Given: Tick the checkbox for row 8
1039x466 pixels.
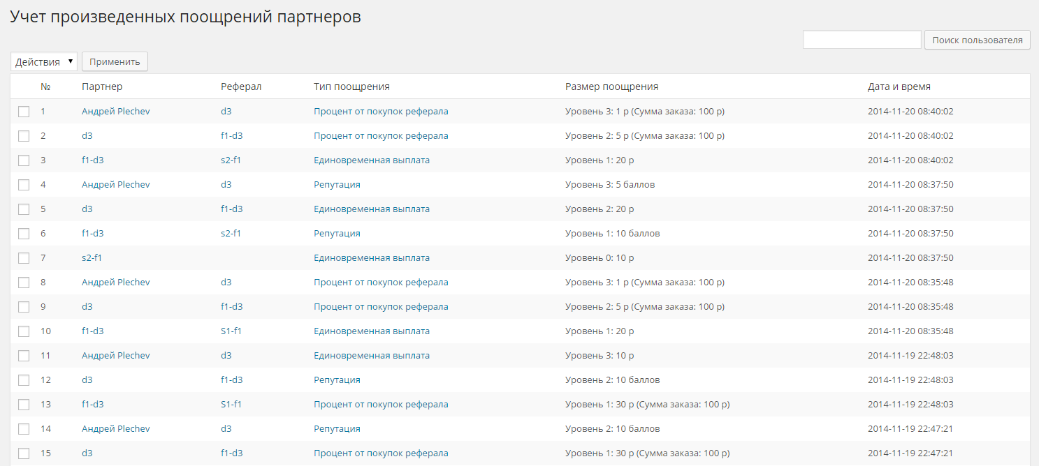Looking at the screenshot, I should (24, 283).
